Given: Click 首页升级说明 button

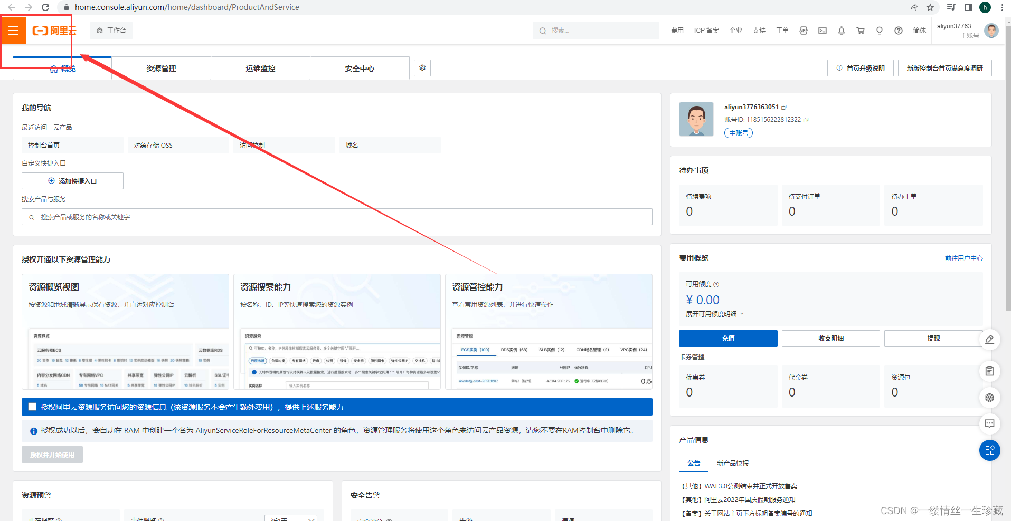Looking at the screenshot, I should click(861, 68).
